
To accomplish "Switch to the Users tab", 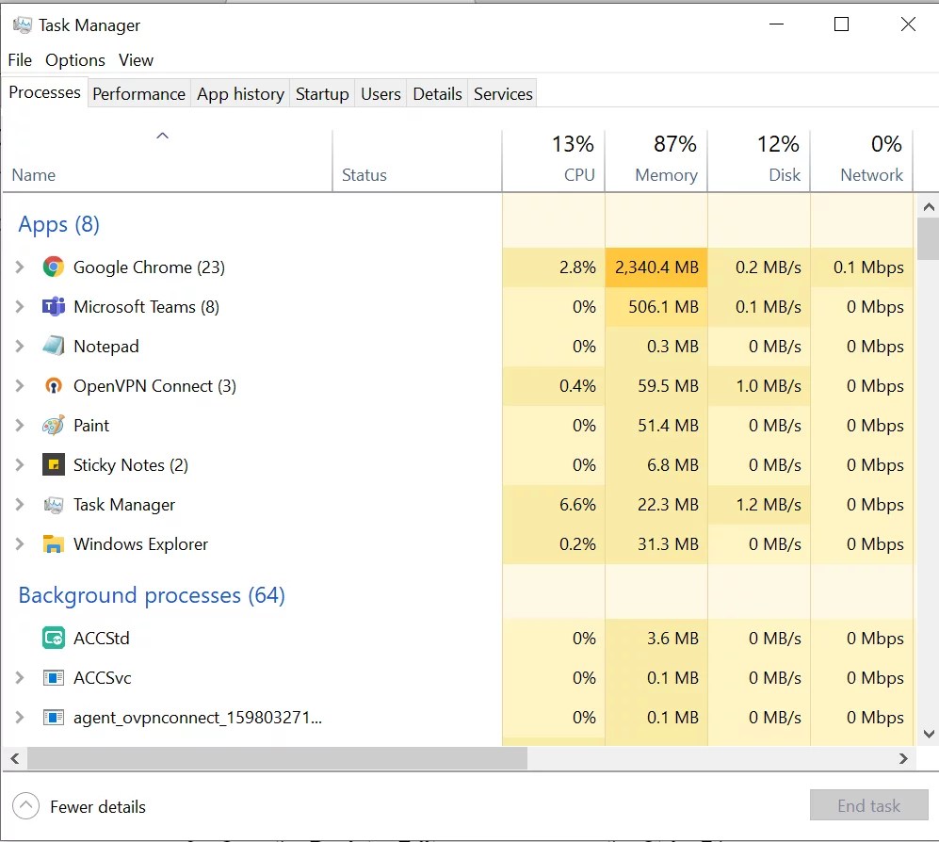I will (x=380, y=94).
